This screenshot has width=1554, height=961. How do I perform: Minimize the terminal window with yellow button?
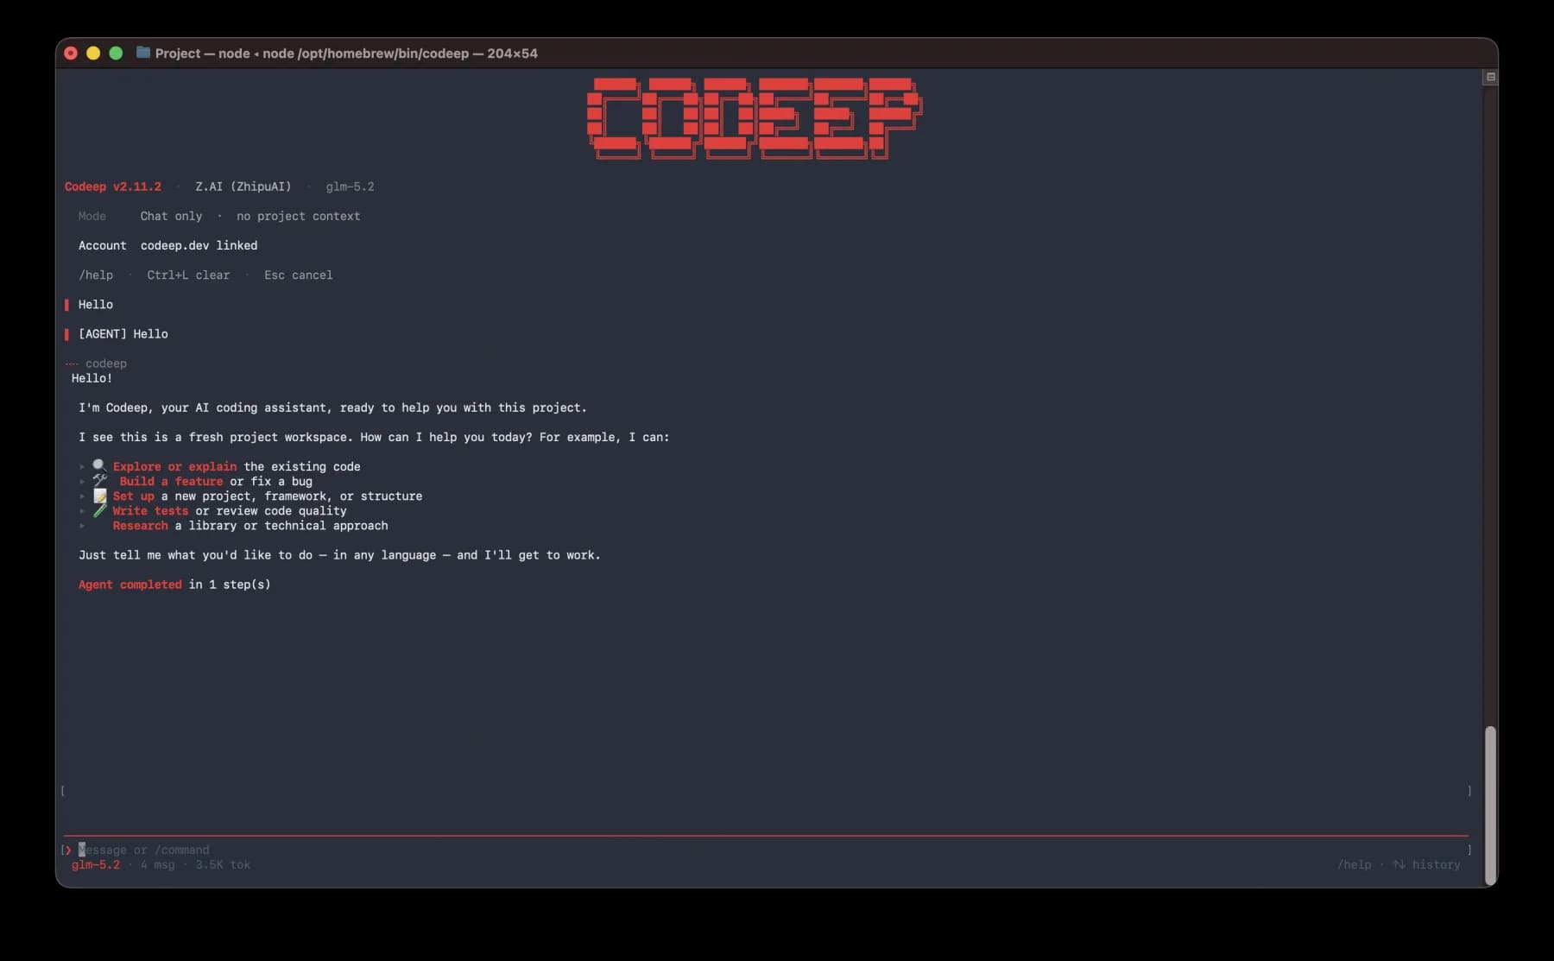(x=93, y=53)
